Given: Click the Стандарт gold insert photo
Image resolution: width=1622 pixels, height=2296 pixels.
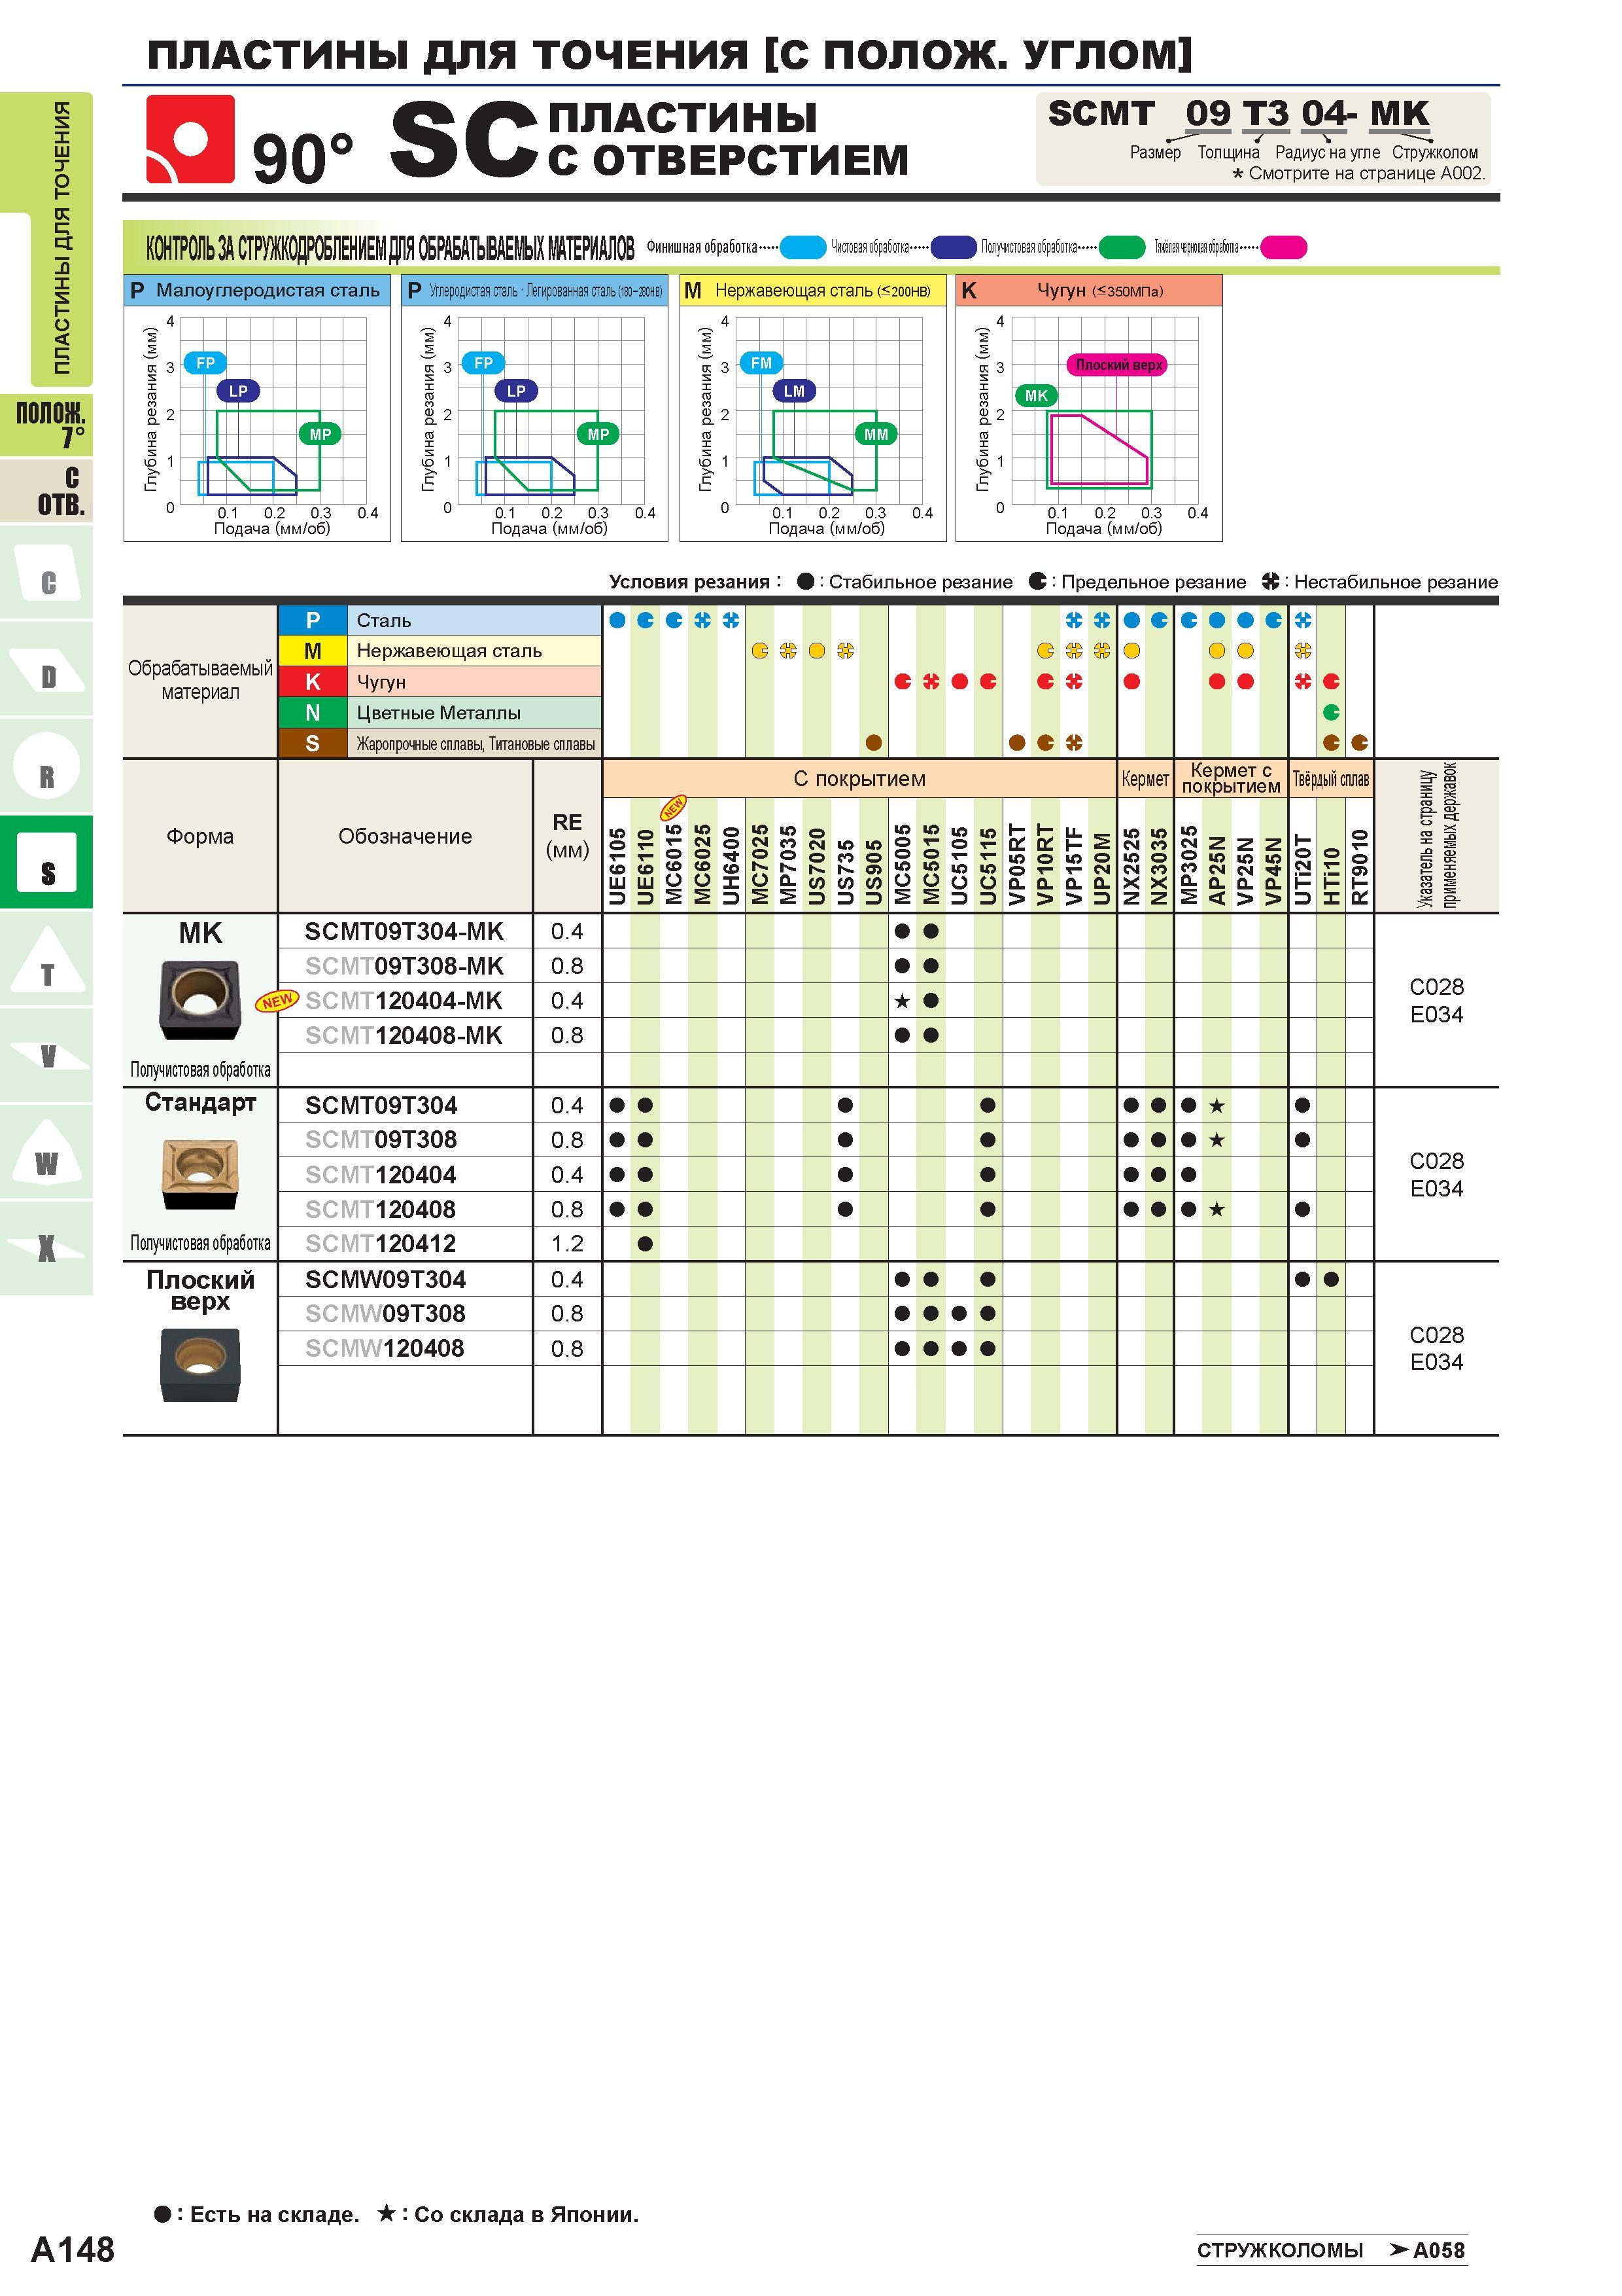Looking at the screenshot, I should (x=200, y=1174).
